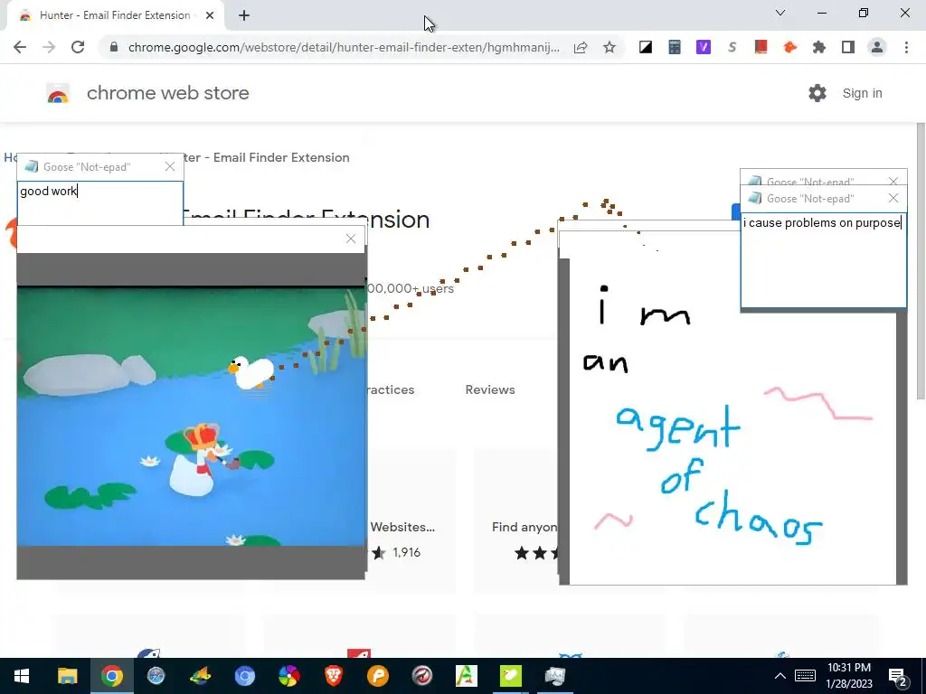926x694 pixels.
Task: Click the 'i cause problems on purpose' text area
Action: [x=824, y=259]
